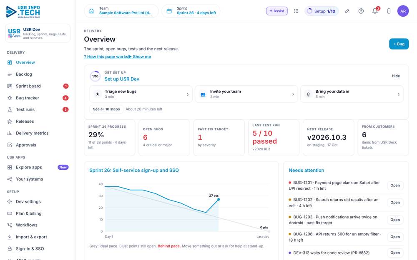Open BUG-1203 with its Open button
The height and width of the screenshot is (260, 417).
click(395, 220)
